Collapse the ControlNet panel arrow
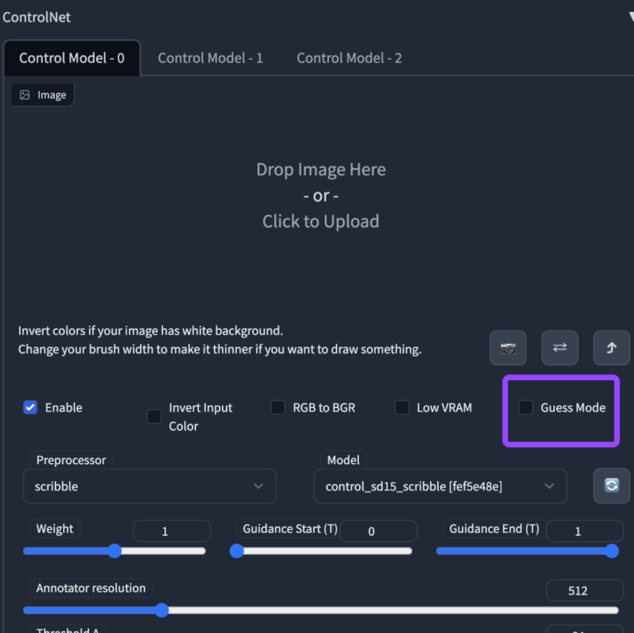Image resolution: width=634 pixels, height=633 pixels. point(631,17)
